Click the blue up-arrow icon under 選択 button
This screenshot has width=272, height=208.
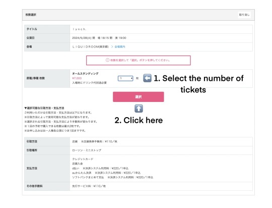click(x=139, y=109)
